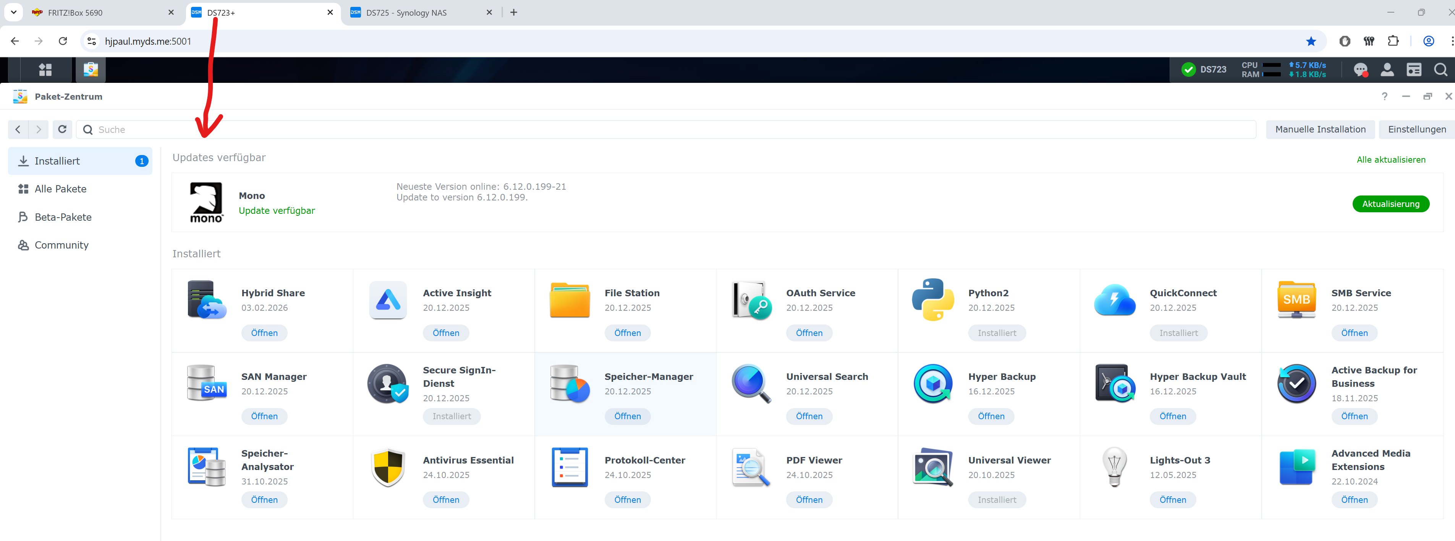
Task: Select Alle Pakete in sidebar
Action: pos(60,189)
